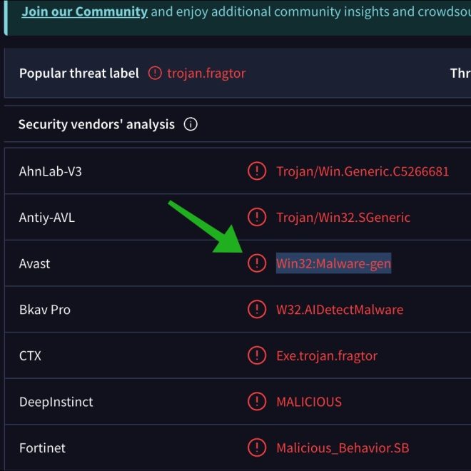Click the warning icon in Fortinet row
The width and height of the screenshot is (471, 471).
(x=256, y=447)
